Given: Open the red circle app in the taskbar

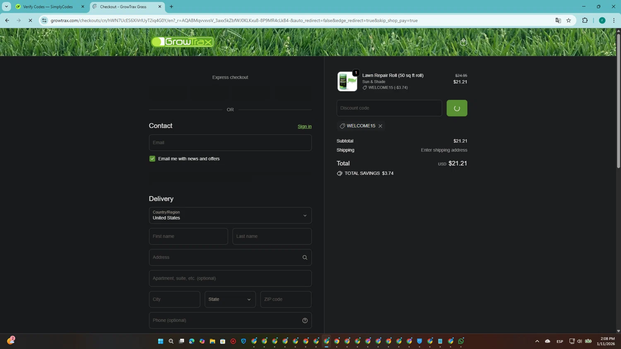Looking at the screenshot, I should point(233,341).
